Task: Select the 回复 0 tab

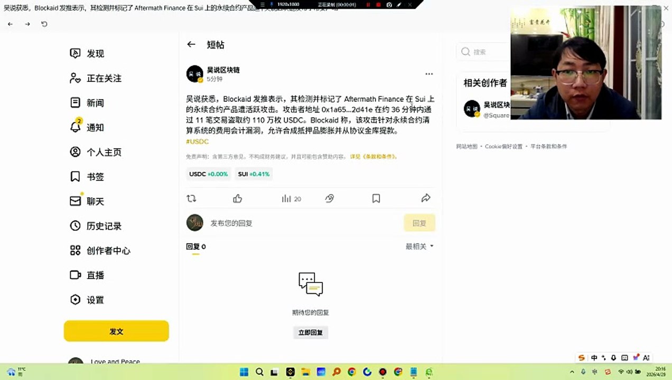Action: 195,246
